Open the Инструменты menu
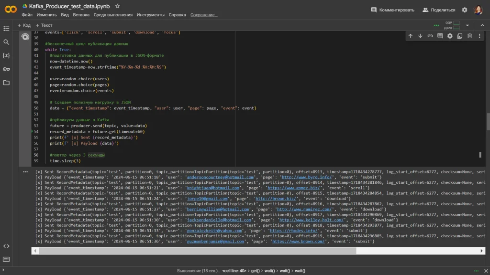 150,15
